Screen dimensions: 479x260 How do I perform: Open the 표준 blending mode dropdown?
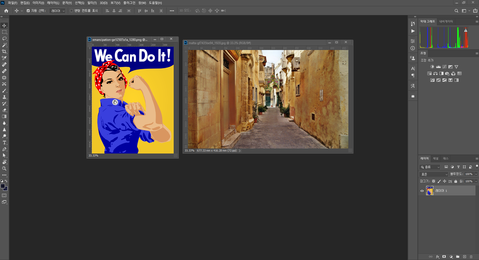click(434, 174)
